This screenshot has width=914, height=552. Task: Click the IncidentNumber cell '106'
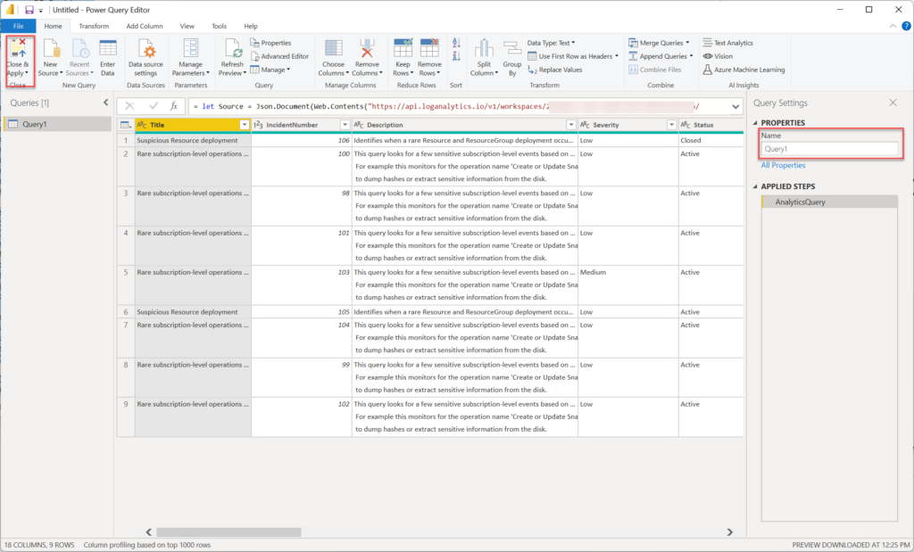click(302, 140)
